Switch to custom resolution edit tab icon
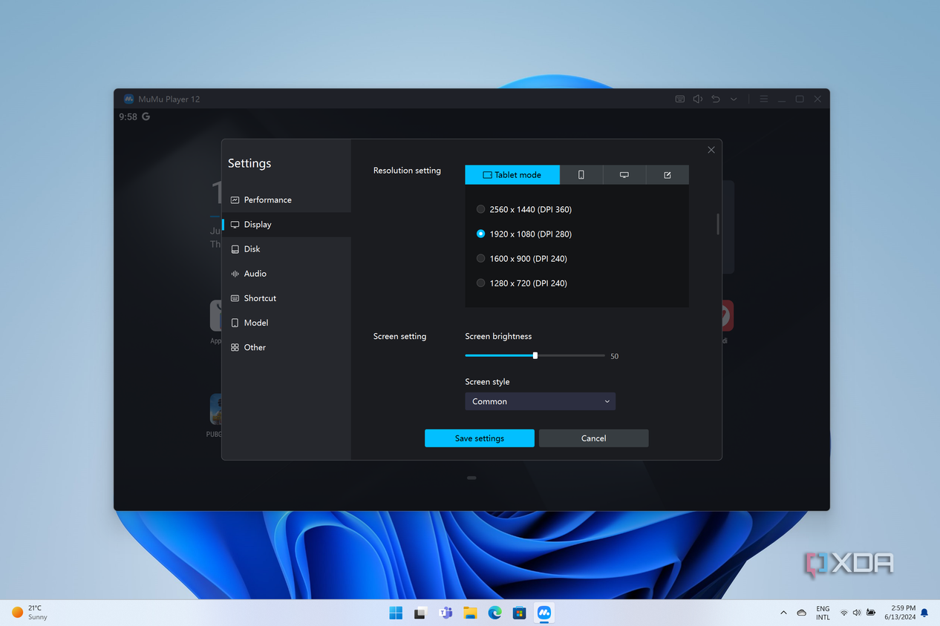 (x=668, y=175)
